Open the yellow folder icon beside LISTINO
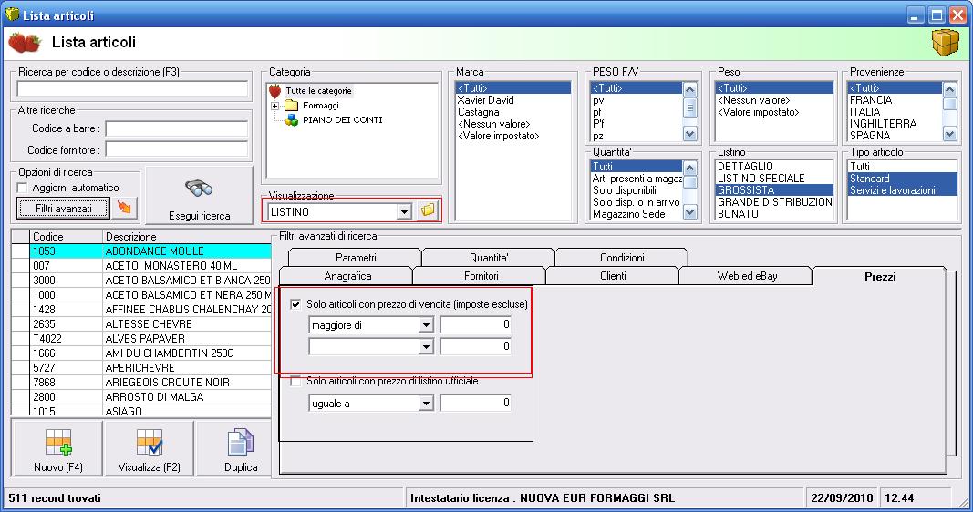 point(428,210)
